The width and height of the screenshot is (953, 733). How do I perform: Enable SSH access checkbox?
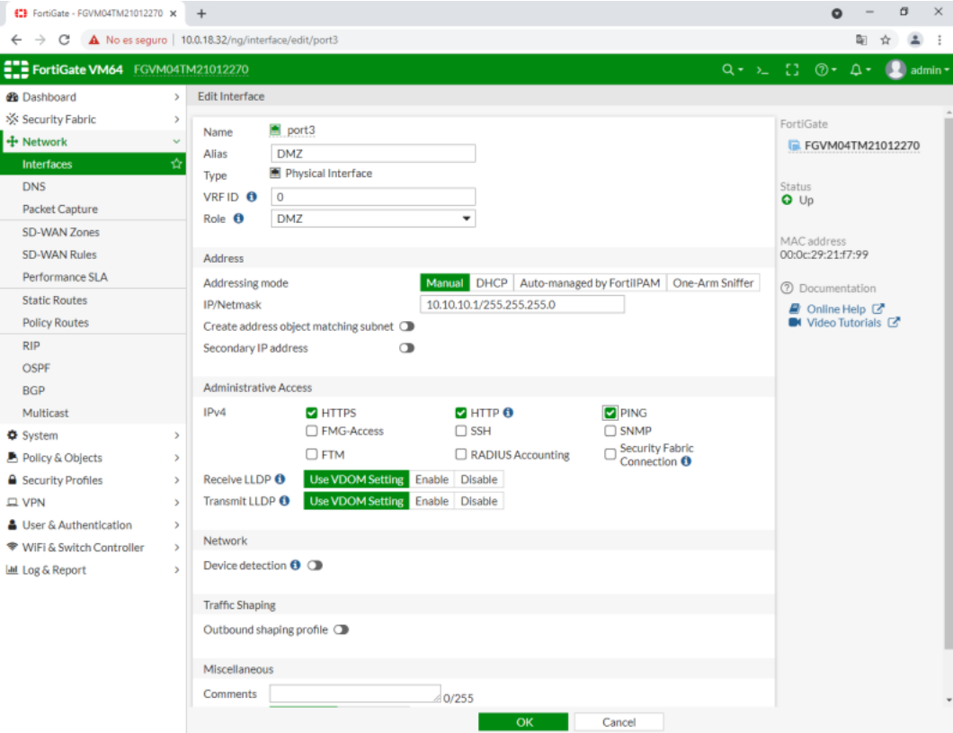460,430
